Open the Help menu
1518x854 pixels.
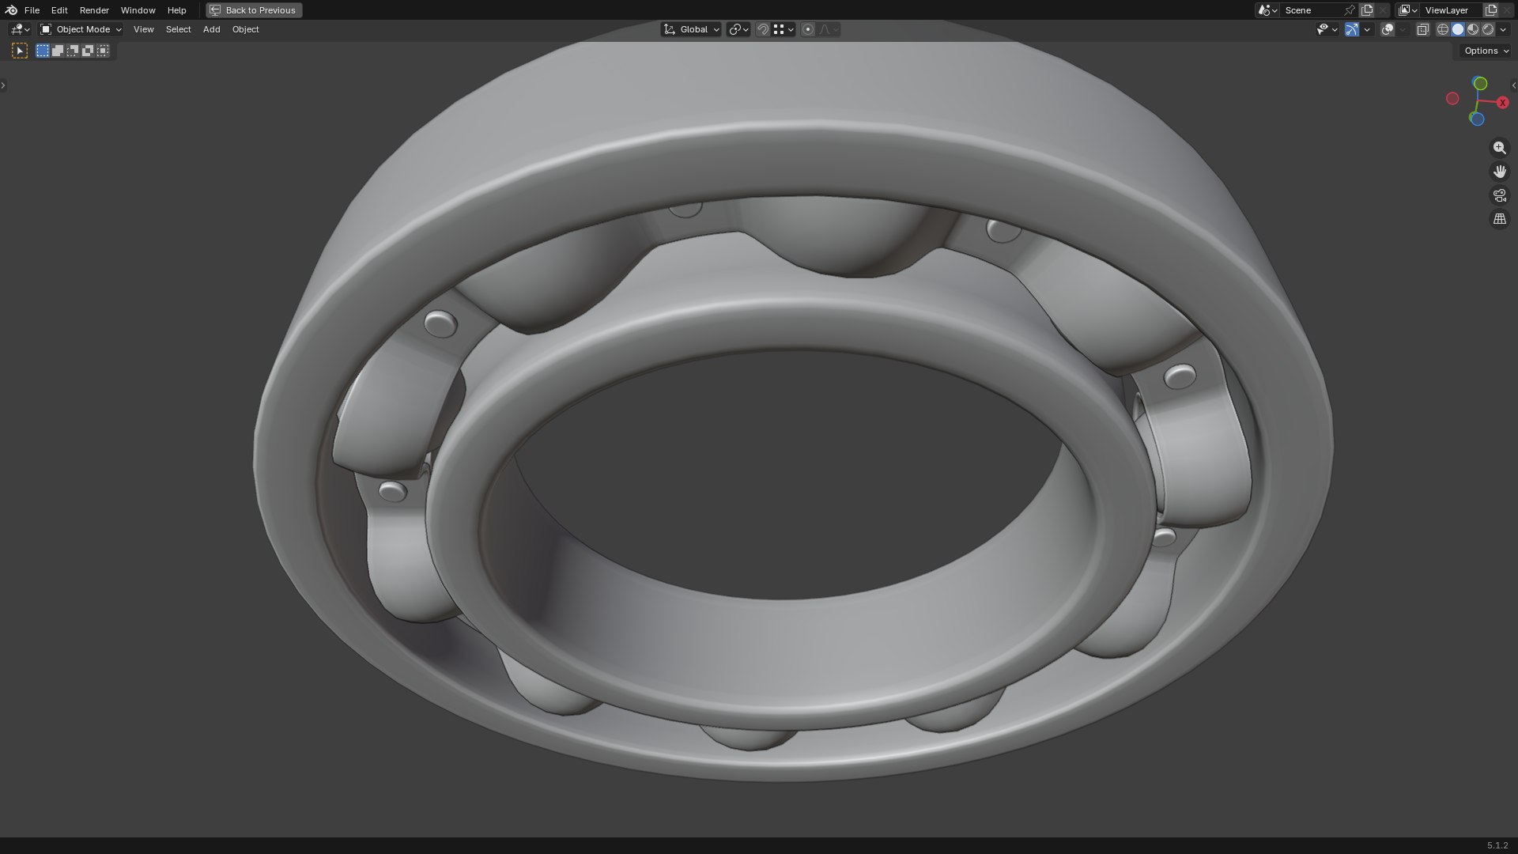point(176,10)
